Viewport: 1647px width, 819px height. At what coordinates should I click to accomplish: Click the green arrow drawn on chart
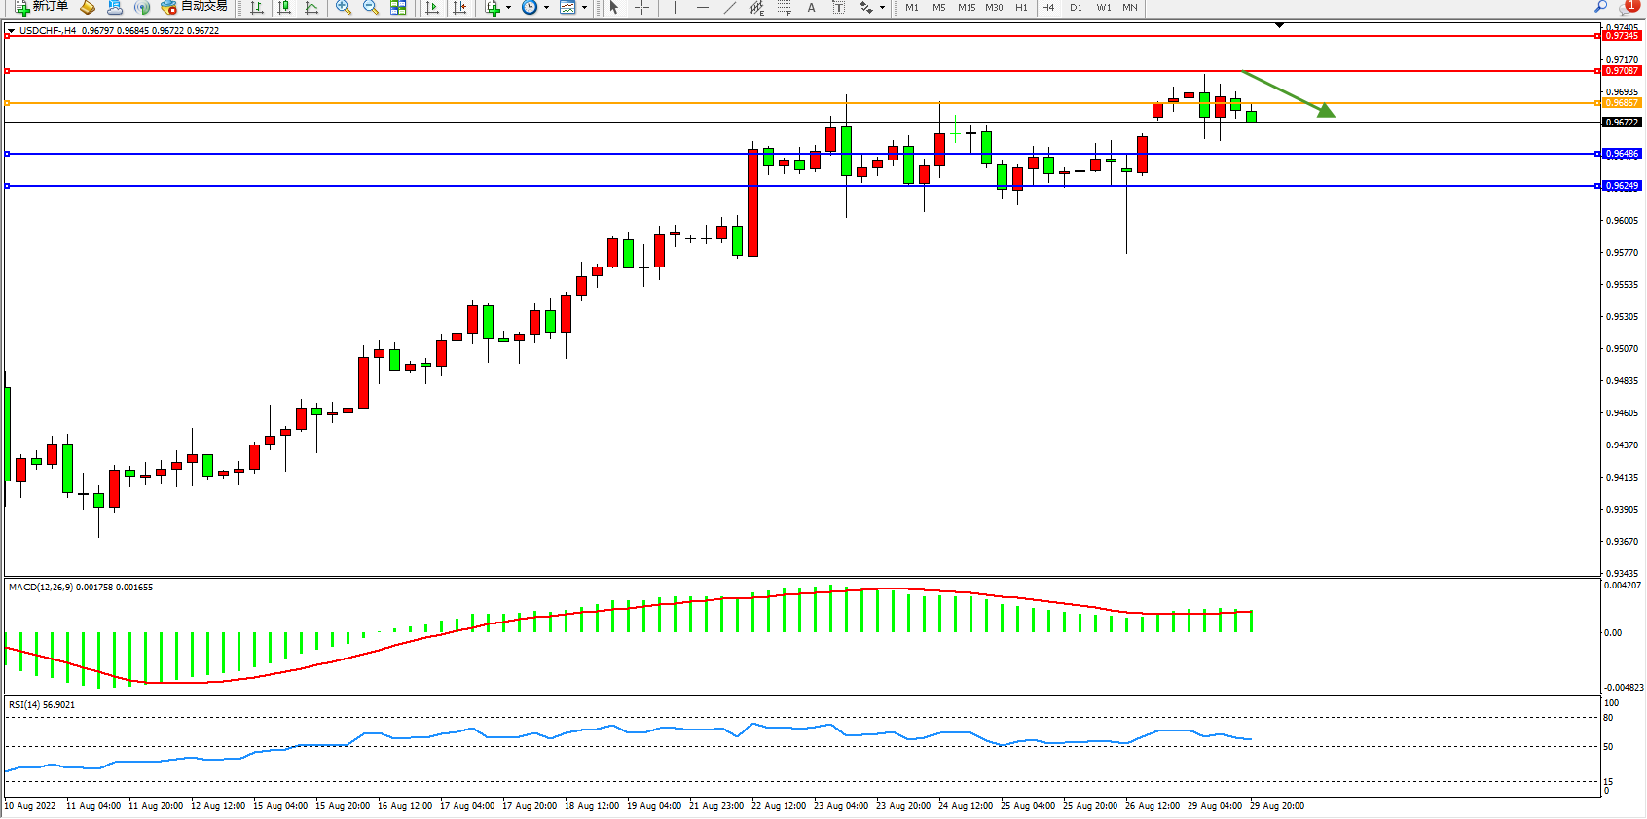(x=1287, y=93)
